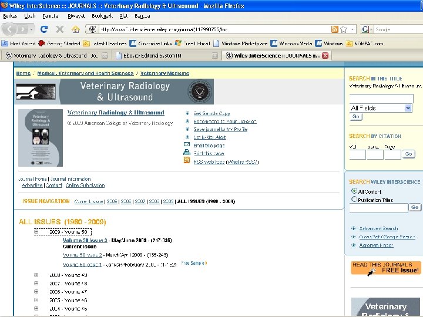Reload the page with the refresh icon
The image size is (423, 317).
tap(44, 29)
